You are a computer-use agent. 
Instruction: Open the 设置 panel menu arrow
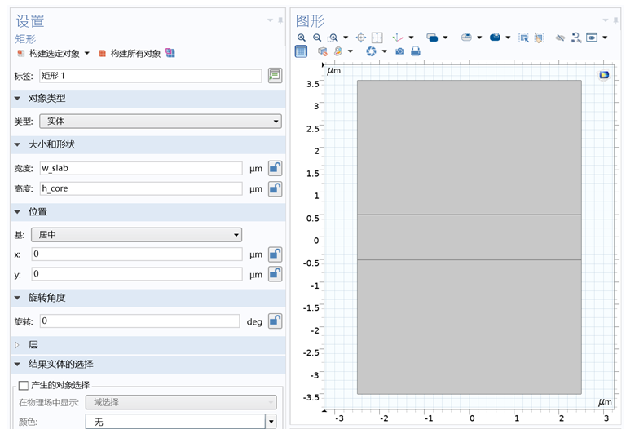click(270, 20)
